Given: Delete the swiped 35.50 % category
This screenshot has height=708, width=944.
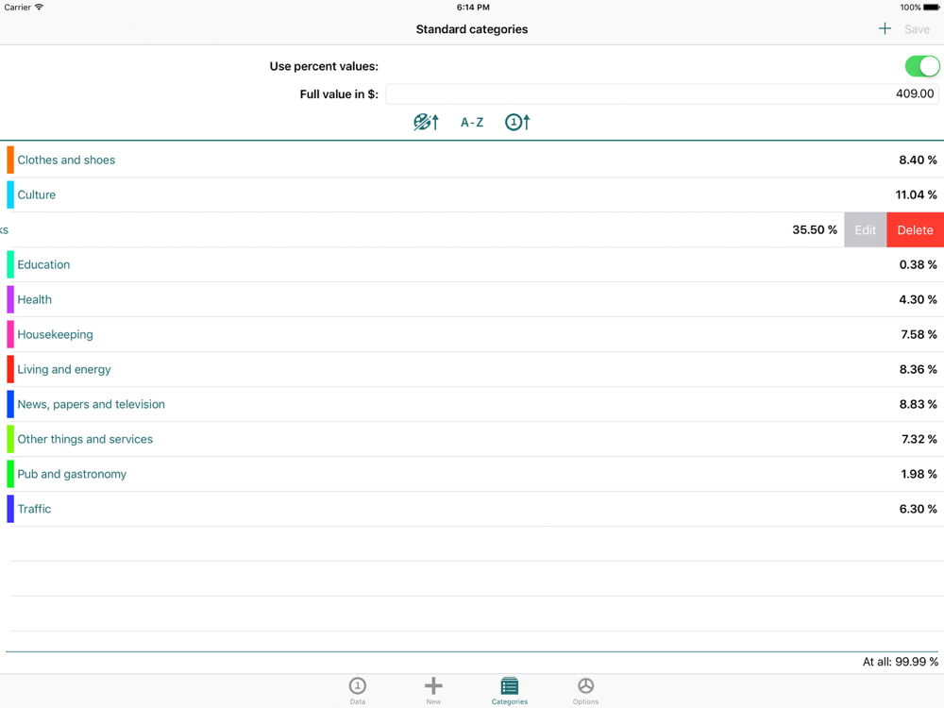Looking at the screenshot, I should [x=915, y=230].
